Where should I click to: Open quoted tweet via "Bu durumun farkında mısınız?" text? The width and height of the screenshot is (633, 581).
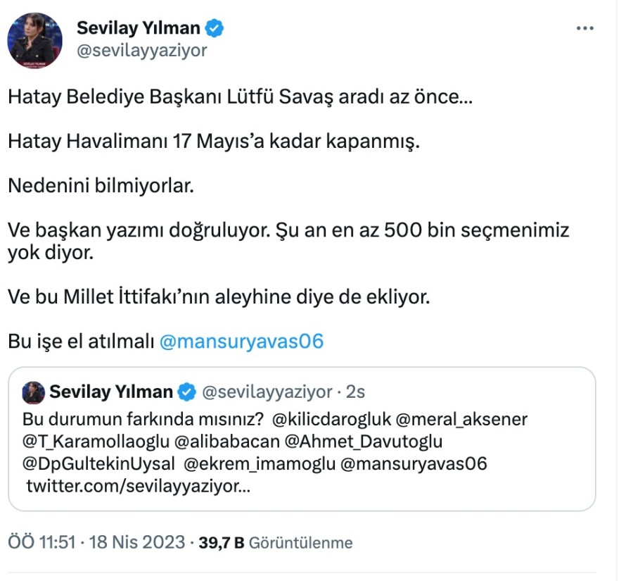point(143,420)
